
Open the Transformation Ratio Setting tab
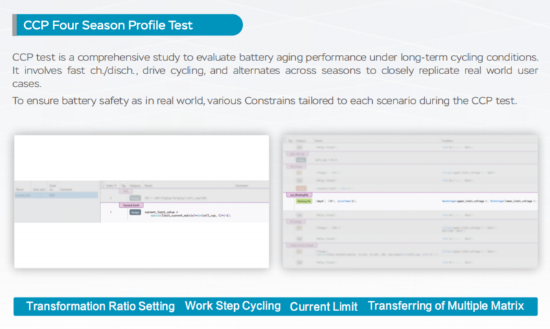100,306
